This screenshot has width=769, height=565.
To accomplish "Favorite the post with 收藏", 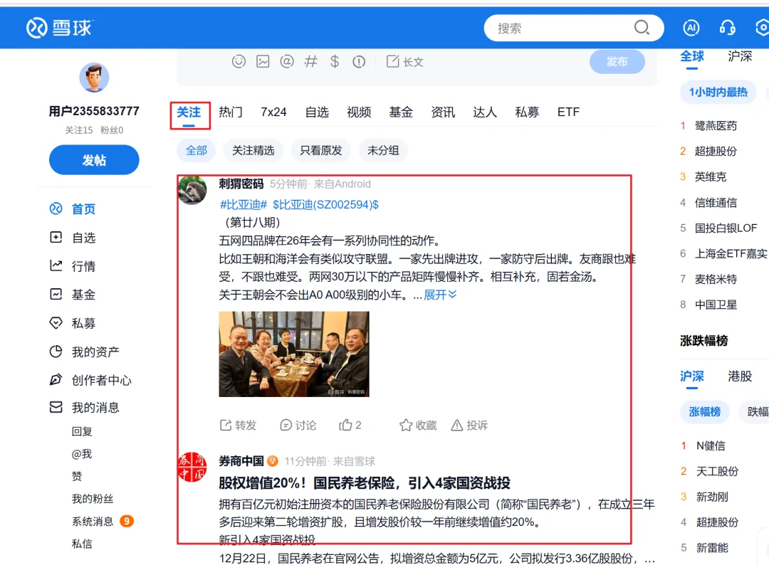I will tap(418, 425).
